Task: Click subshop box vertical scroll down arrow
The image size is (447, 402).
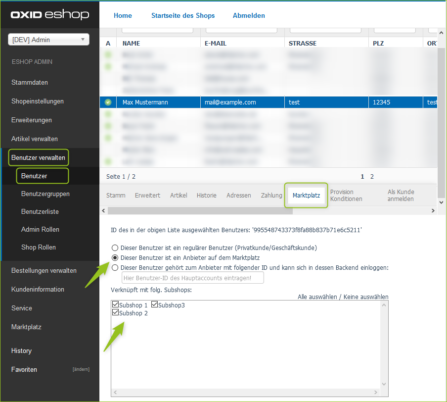Action: pyautogui.click(x=384, y=384)
